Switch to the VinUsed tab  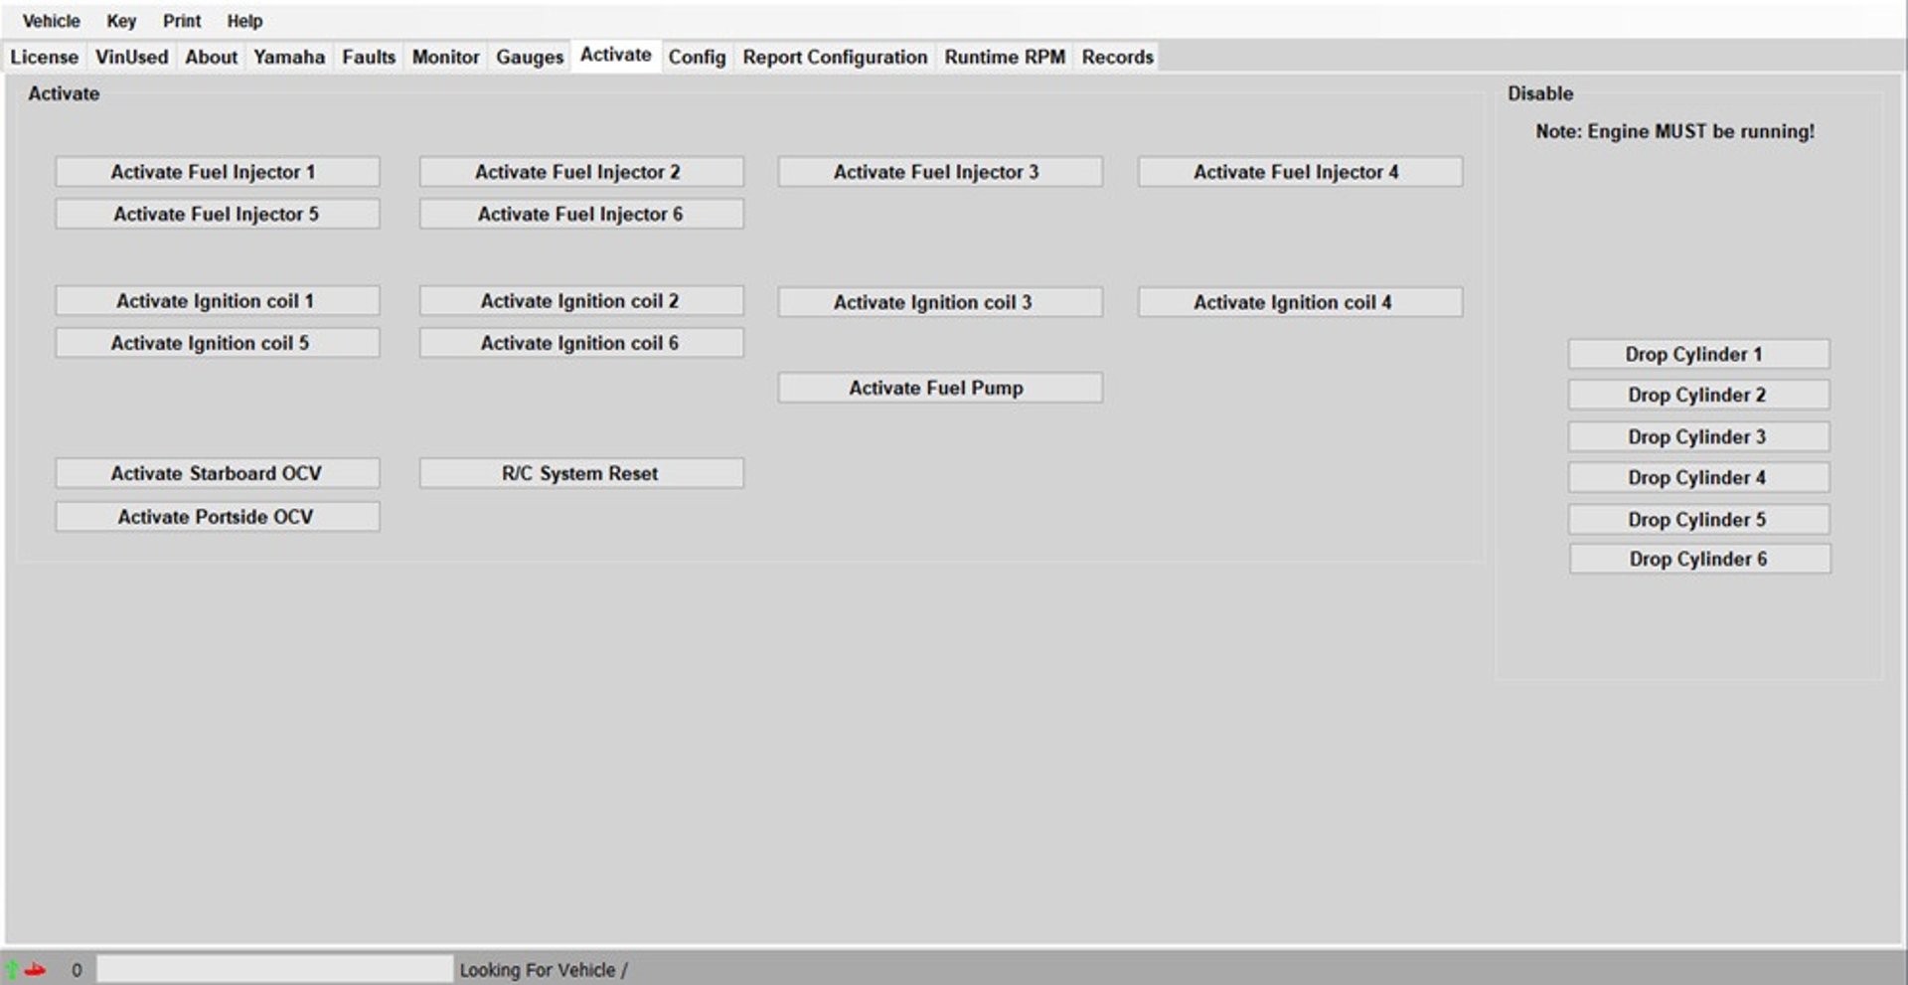132,57
